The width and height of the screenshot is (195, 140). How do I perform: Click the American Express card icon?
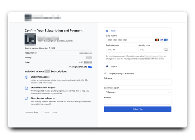(x=166, y=40)
